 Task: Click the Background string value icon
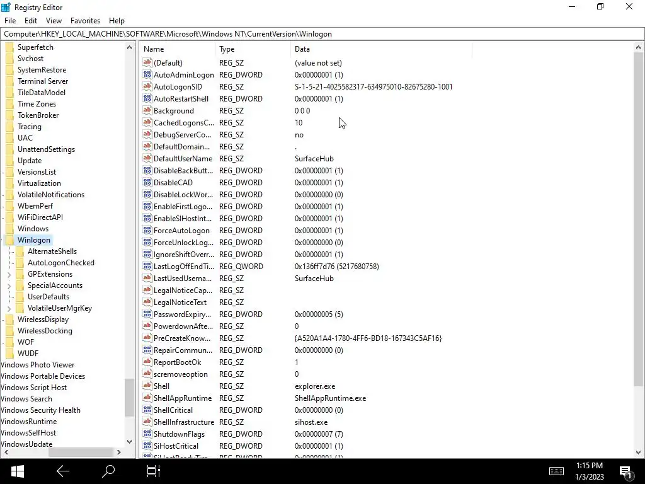click(x=147, y=110)
